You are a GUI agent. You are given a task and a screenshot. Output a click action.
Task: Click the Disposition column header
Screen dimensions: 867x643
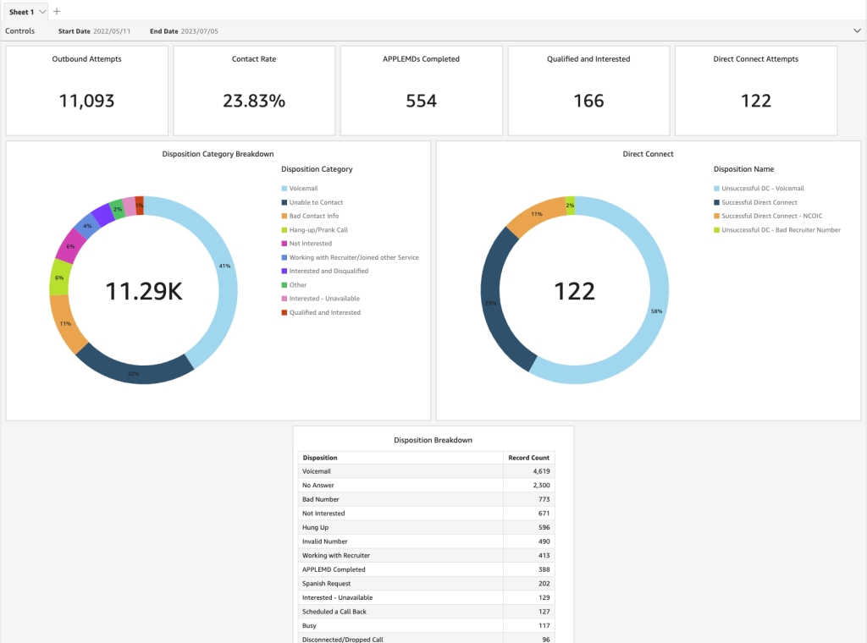323,457
